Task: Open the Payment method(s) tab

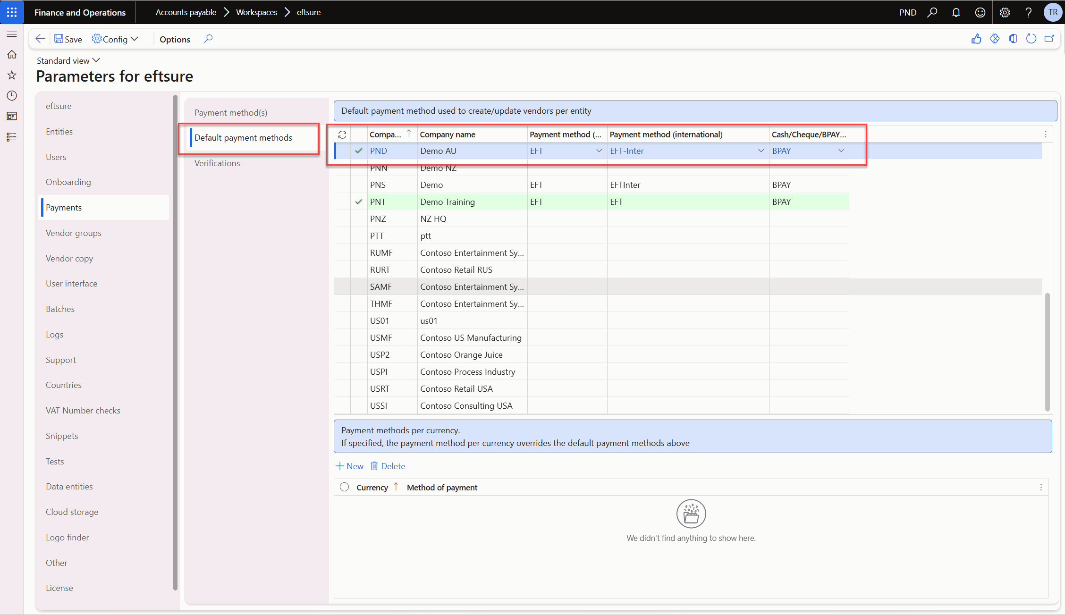Action: click(231, 113)
